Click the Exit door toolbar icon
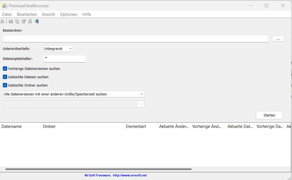292x180 pixels. click(x=37, y=21)
